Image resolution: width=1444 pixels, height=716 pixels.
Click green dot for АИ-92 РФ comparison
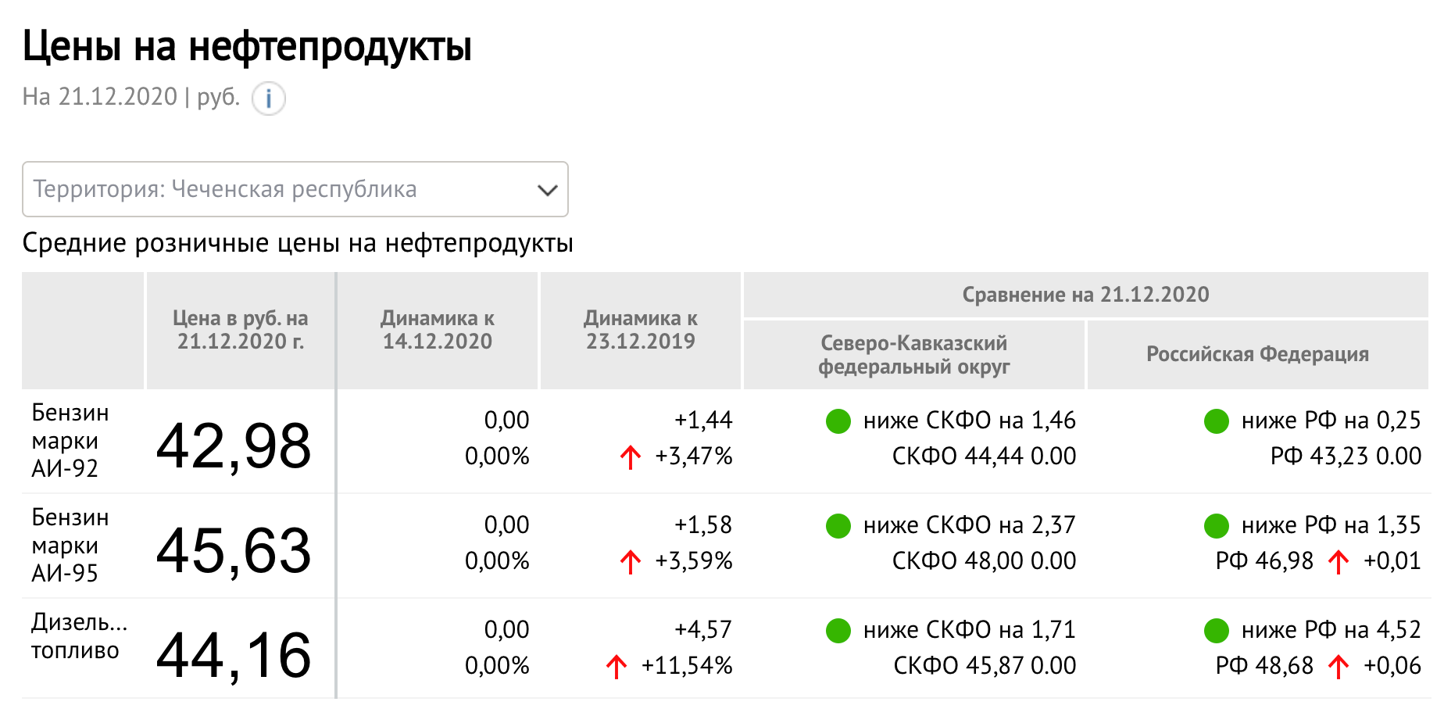(1216, 421)
